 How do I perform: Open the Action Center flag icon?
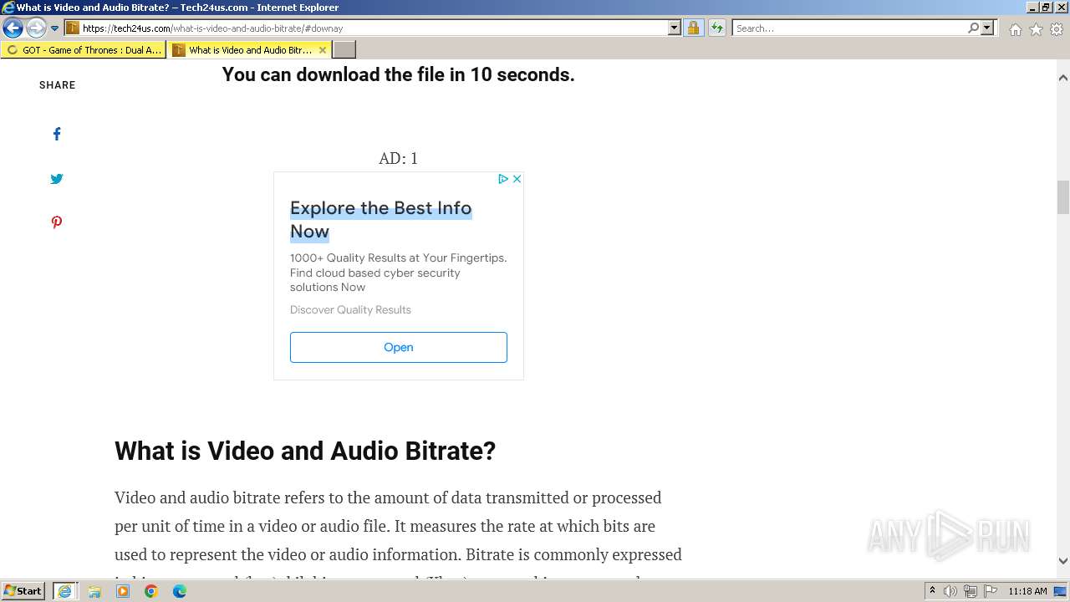(991, 591)
